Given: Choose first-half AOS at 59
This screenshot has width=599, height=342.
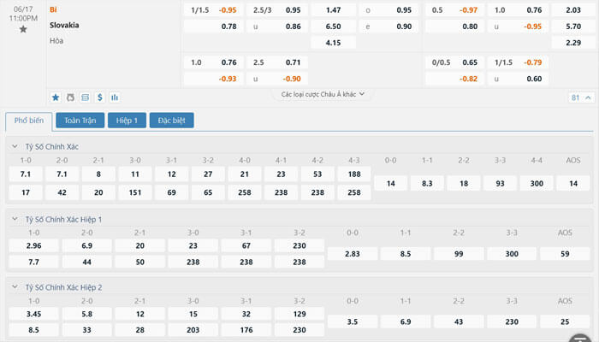Looking at the screenshot, I should (x=565, y=254).
